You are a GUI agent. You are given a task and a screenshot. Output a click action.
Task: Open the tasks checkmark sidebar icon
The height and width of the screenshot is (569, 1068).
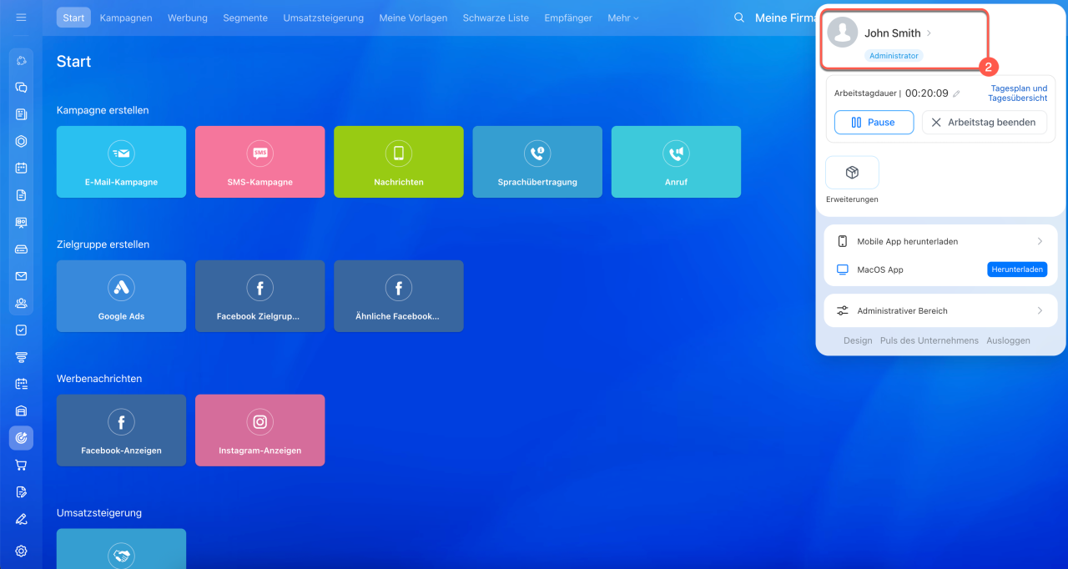coord(22,330)
